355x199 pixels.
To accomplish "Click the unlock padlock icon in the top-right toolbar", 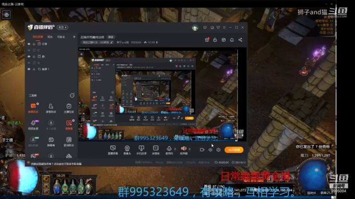I will (x=215, y=40).
